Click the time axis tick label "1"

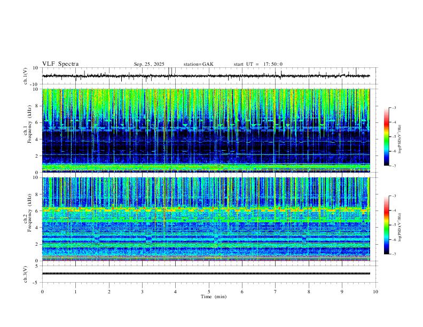pos(76,292)
